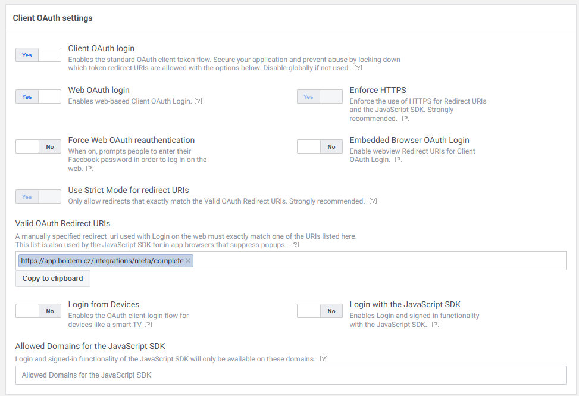Open help icon for Force Web OAuth reauthentication
The height and width of the screenshot is (396, 579).
90,169
